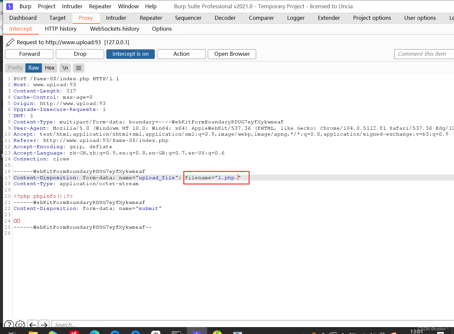
Task: Switch to the Intruder tool tab
Action: point(116,18)
